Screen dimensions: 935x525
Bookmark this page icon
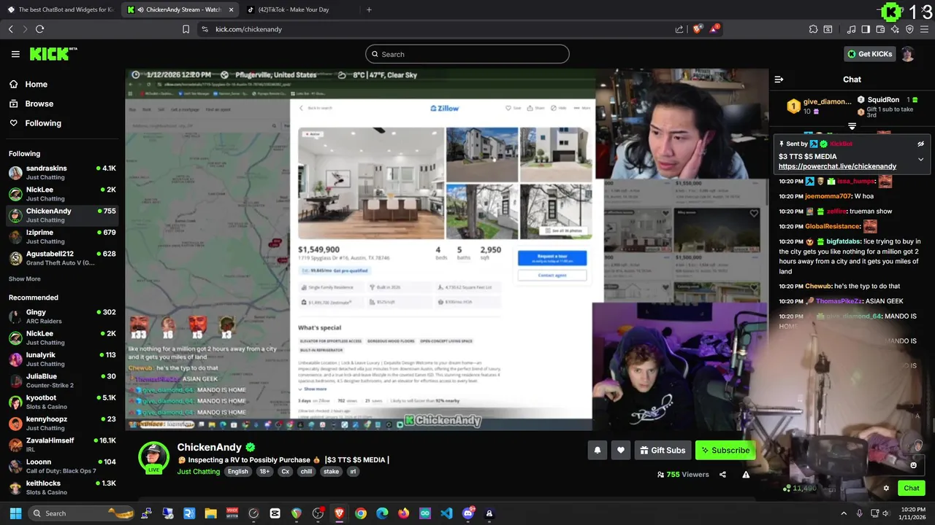186,29
